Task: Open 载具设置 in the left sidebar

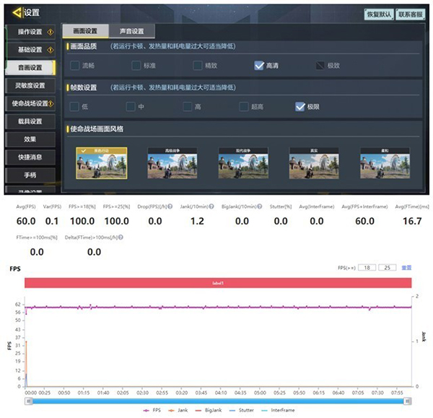Action: click(30, 121)
